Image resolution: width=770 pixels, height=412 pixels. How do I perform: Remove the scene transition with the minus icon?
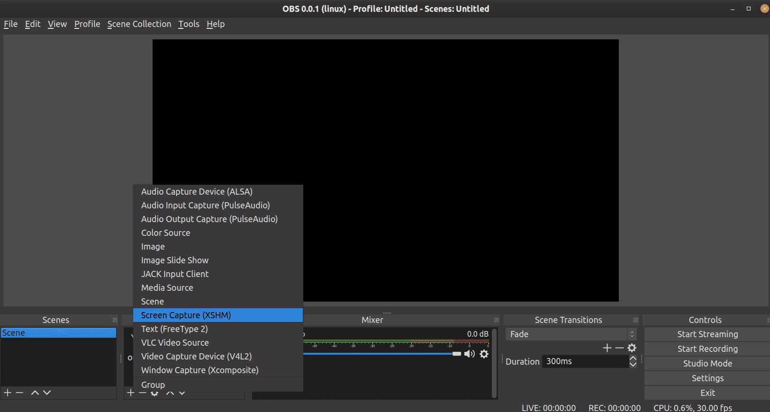coord(619,348)
